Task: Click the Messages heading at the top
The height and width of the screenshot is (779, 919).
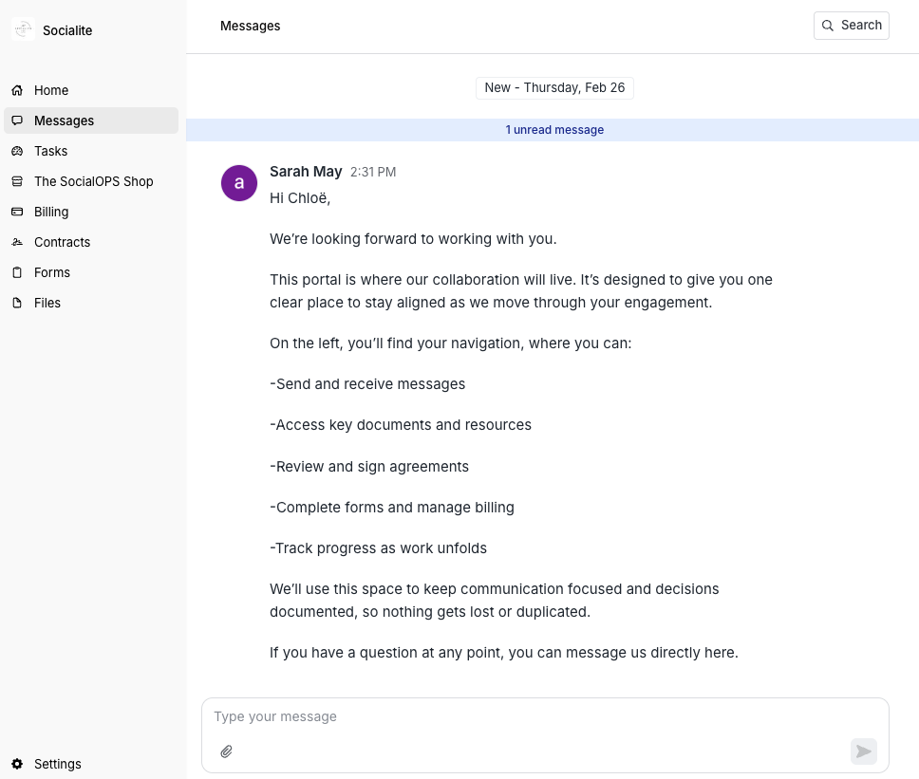Action: (x=250, y=26)
